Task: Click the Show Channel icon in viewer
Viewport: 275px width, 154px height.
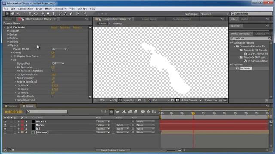Action: click(149, 100)
